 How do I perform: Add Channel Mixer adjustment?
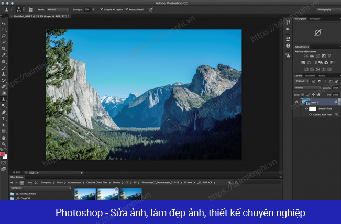coord(326,63)
